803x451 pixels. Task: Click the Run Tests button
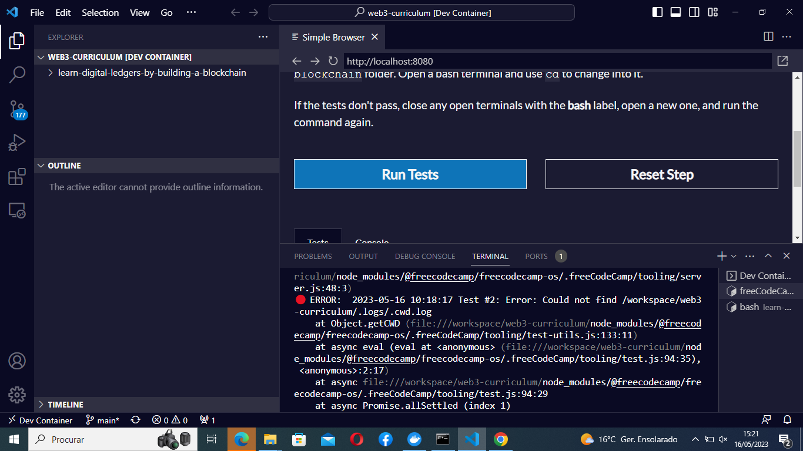410,174
